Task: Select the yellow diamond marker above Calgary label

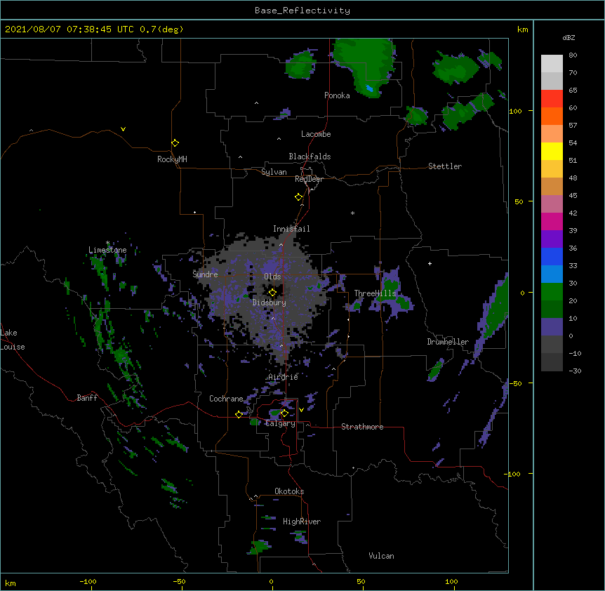Action: click(284, 413)
